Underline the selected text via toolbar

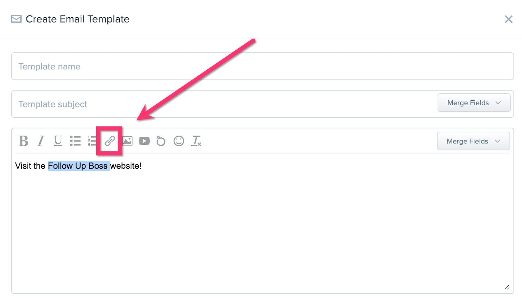pos(58,141)
